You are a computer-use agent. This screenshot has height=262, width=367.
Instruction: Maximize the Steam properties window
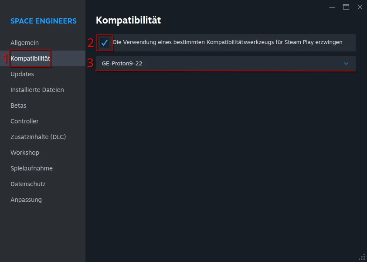coord(346,7)
